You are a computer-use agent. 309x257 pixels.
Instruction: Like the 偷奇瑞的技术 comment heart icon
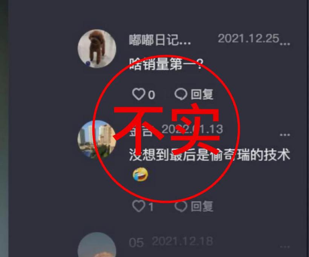tap(138, 206)
